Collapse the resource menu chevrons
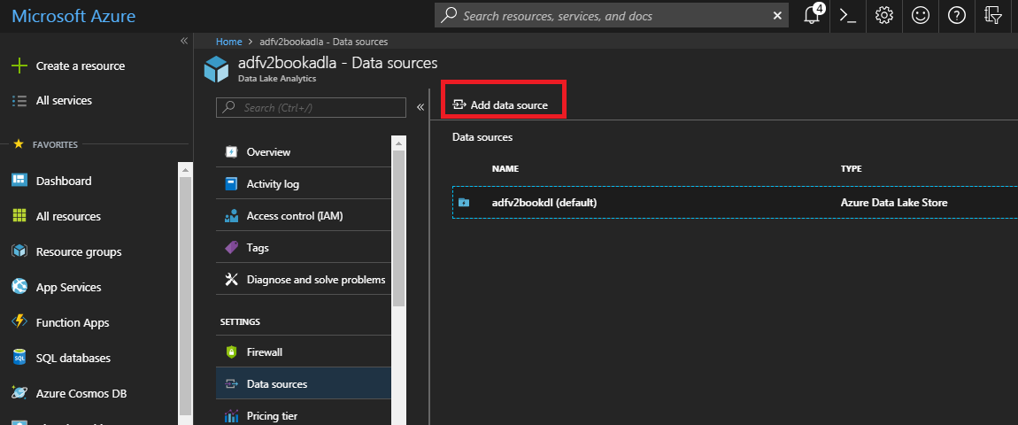Viewport: 1018px width, 425px height. tap(420, 107)
